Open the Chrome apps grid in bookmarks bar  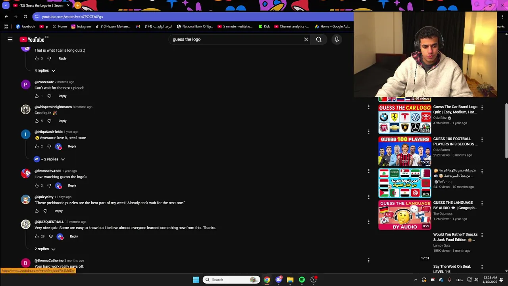[x=6, y=27]
